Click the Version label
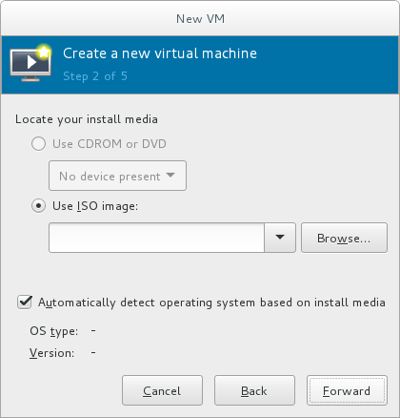This screenshot has height=418, width=400. pos(51,353)
